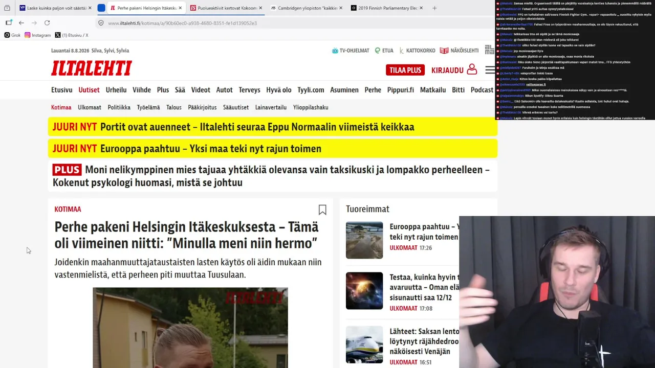
Task: Select the Ylioppilashaku subsection
Action: pos(311,107)
